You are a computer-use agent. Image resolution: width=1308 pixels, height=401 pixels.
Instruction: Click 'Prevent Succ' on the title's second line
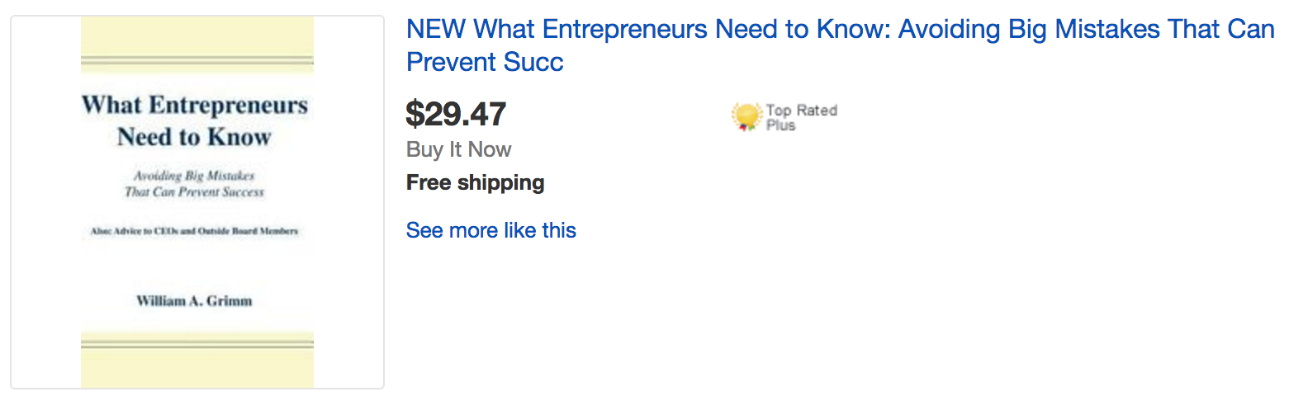pyautogui.click(x=485, y=62)
